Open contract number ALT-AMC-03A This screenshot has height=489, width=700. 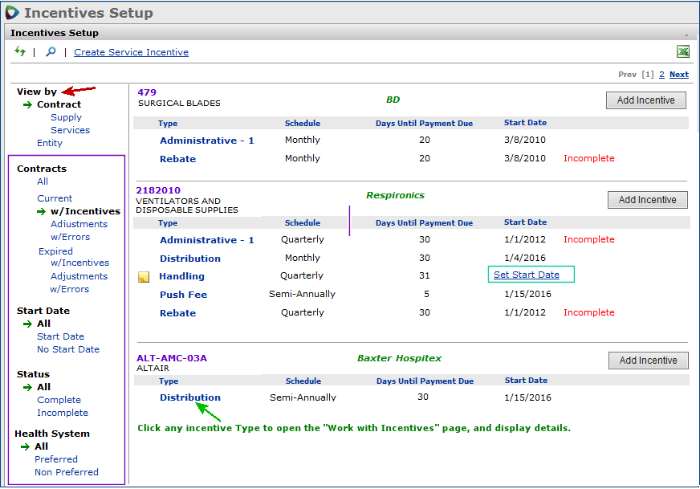(172, 357)
